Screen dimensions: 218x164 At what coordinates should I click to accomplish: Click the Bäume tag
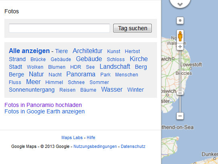point(88,90)
